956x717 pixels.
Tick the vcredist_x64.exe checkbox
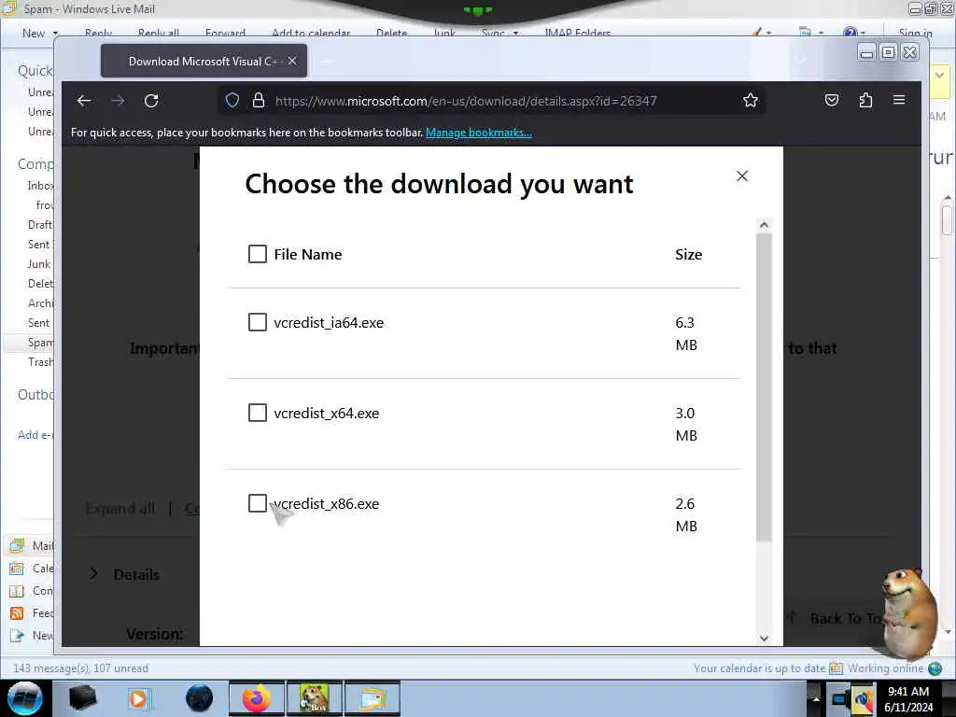coord(258,413)
